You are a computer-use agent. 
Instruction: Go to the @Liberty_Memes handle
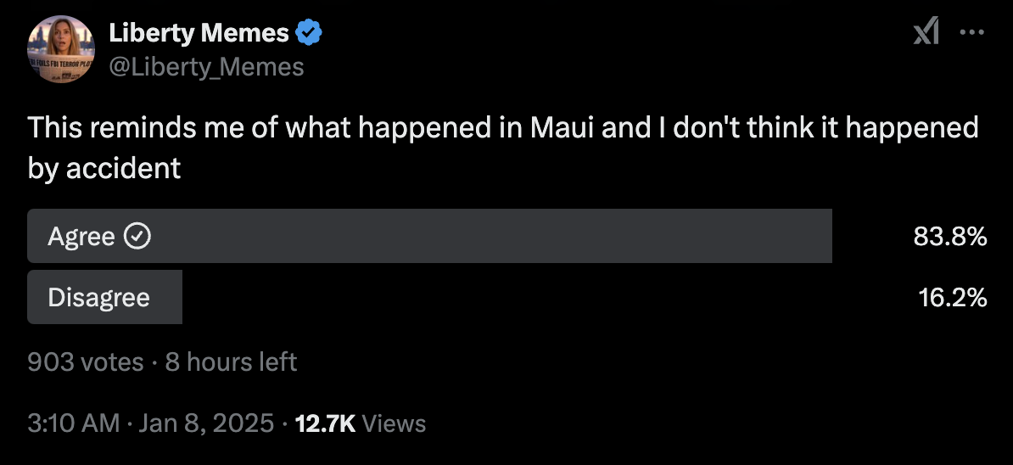206,66
